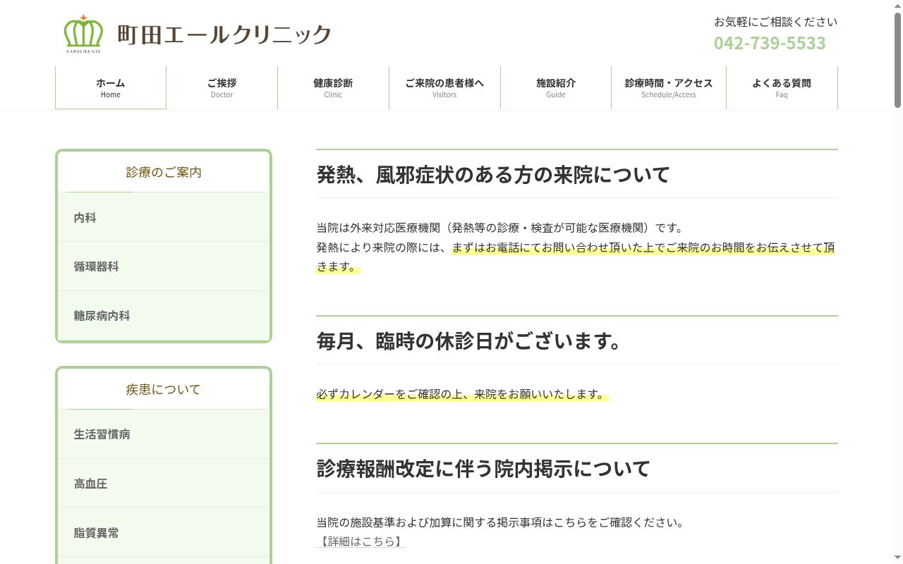The height and width of the screenshot is (564, 903).
Task: Open 糖尿病内科 sidebar link
Action: 164,316
